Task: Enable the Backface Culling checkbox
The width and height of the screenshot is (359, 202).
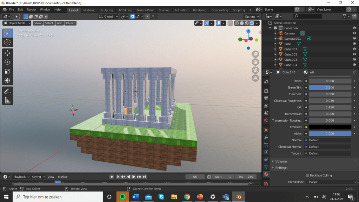Action: tap(307, 175)
